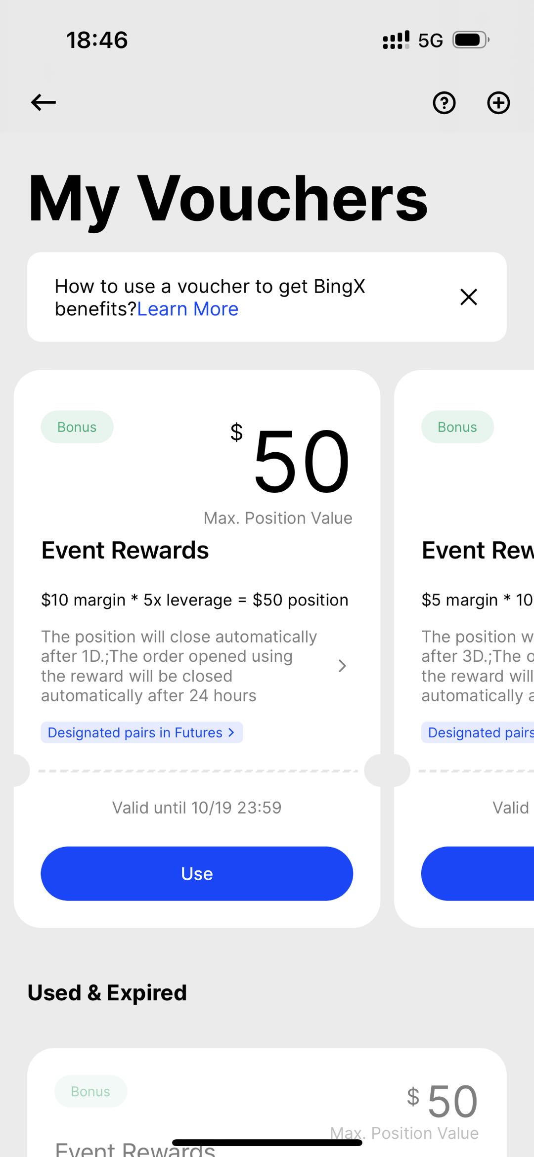
Task: Open Designated pairs in Futures on first voucher
Action: pyautogui.click(x=141, y=732)
